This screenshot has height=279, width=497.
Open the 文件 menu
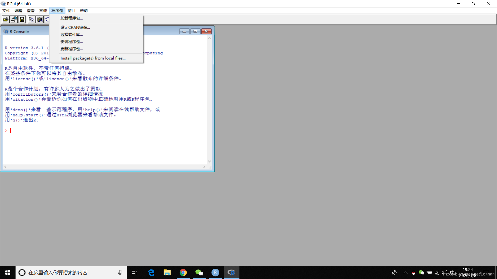6,11
